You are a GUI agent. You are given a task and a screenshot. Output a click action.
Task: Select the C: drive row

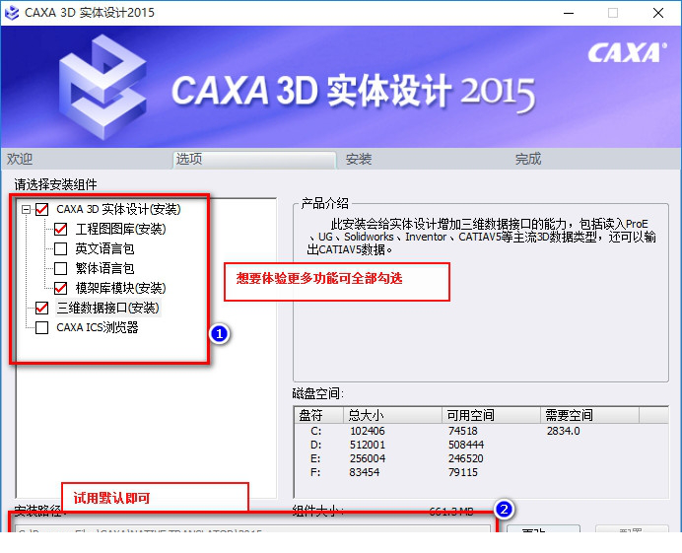point(481,431)
